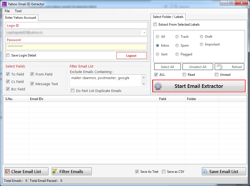Toggle the Bcc Field checkbox
Image resolution: width=250 pixels, height=186 pixels.
tap(8, 89)
